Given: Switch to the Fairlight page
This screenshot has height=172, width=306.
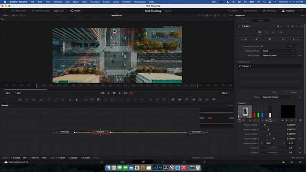Looking at the screenshot, I should (184, 162).
